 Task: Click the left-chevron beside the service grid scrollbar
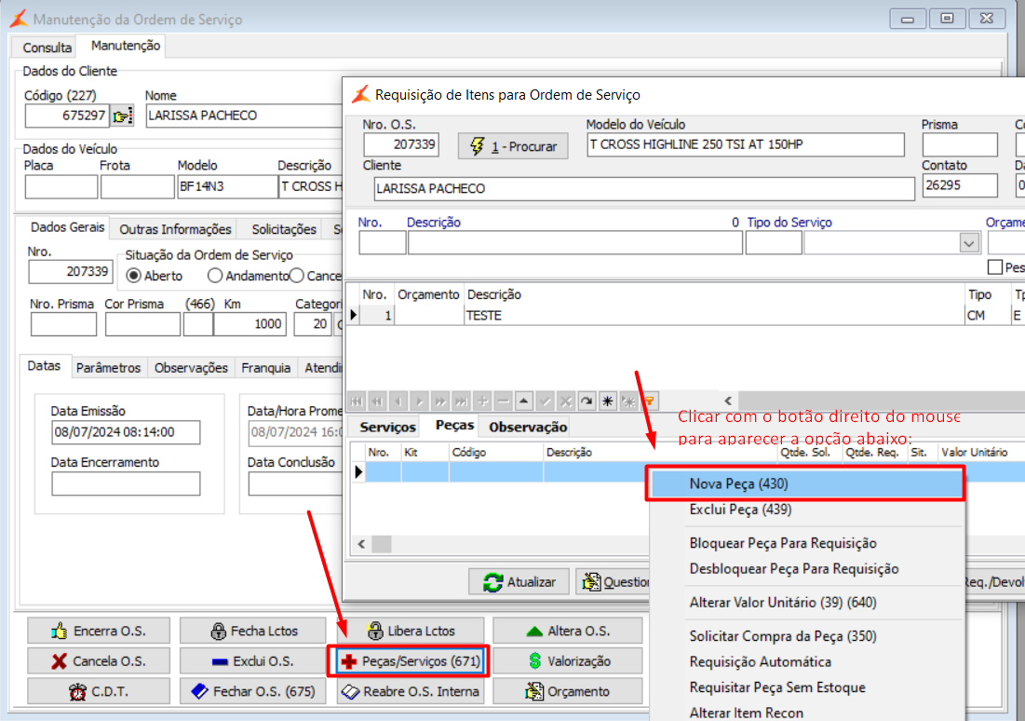(728, 401)
